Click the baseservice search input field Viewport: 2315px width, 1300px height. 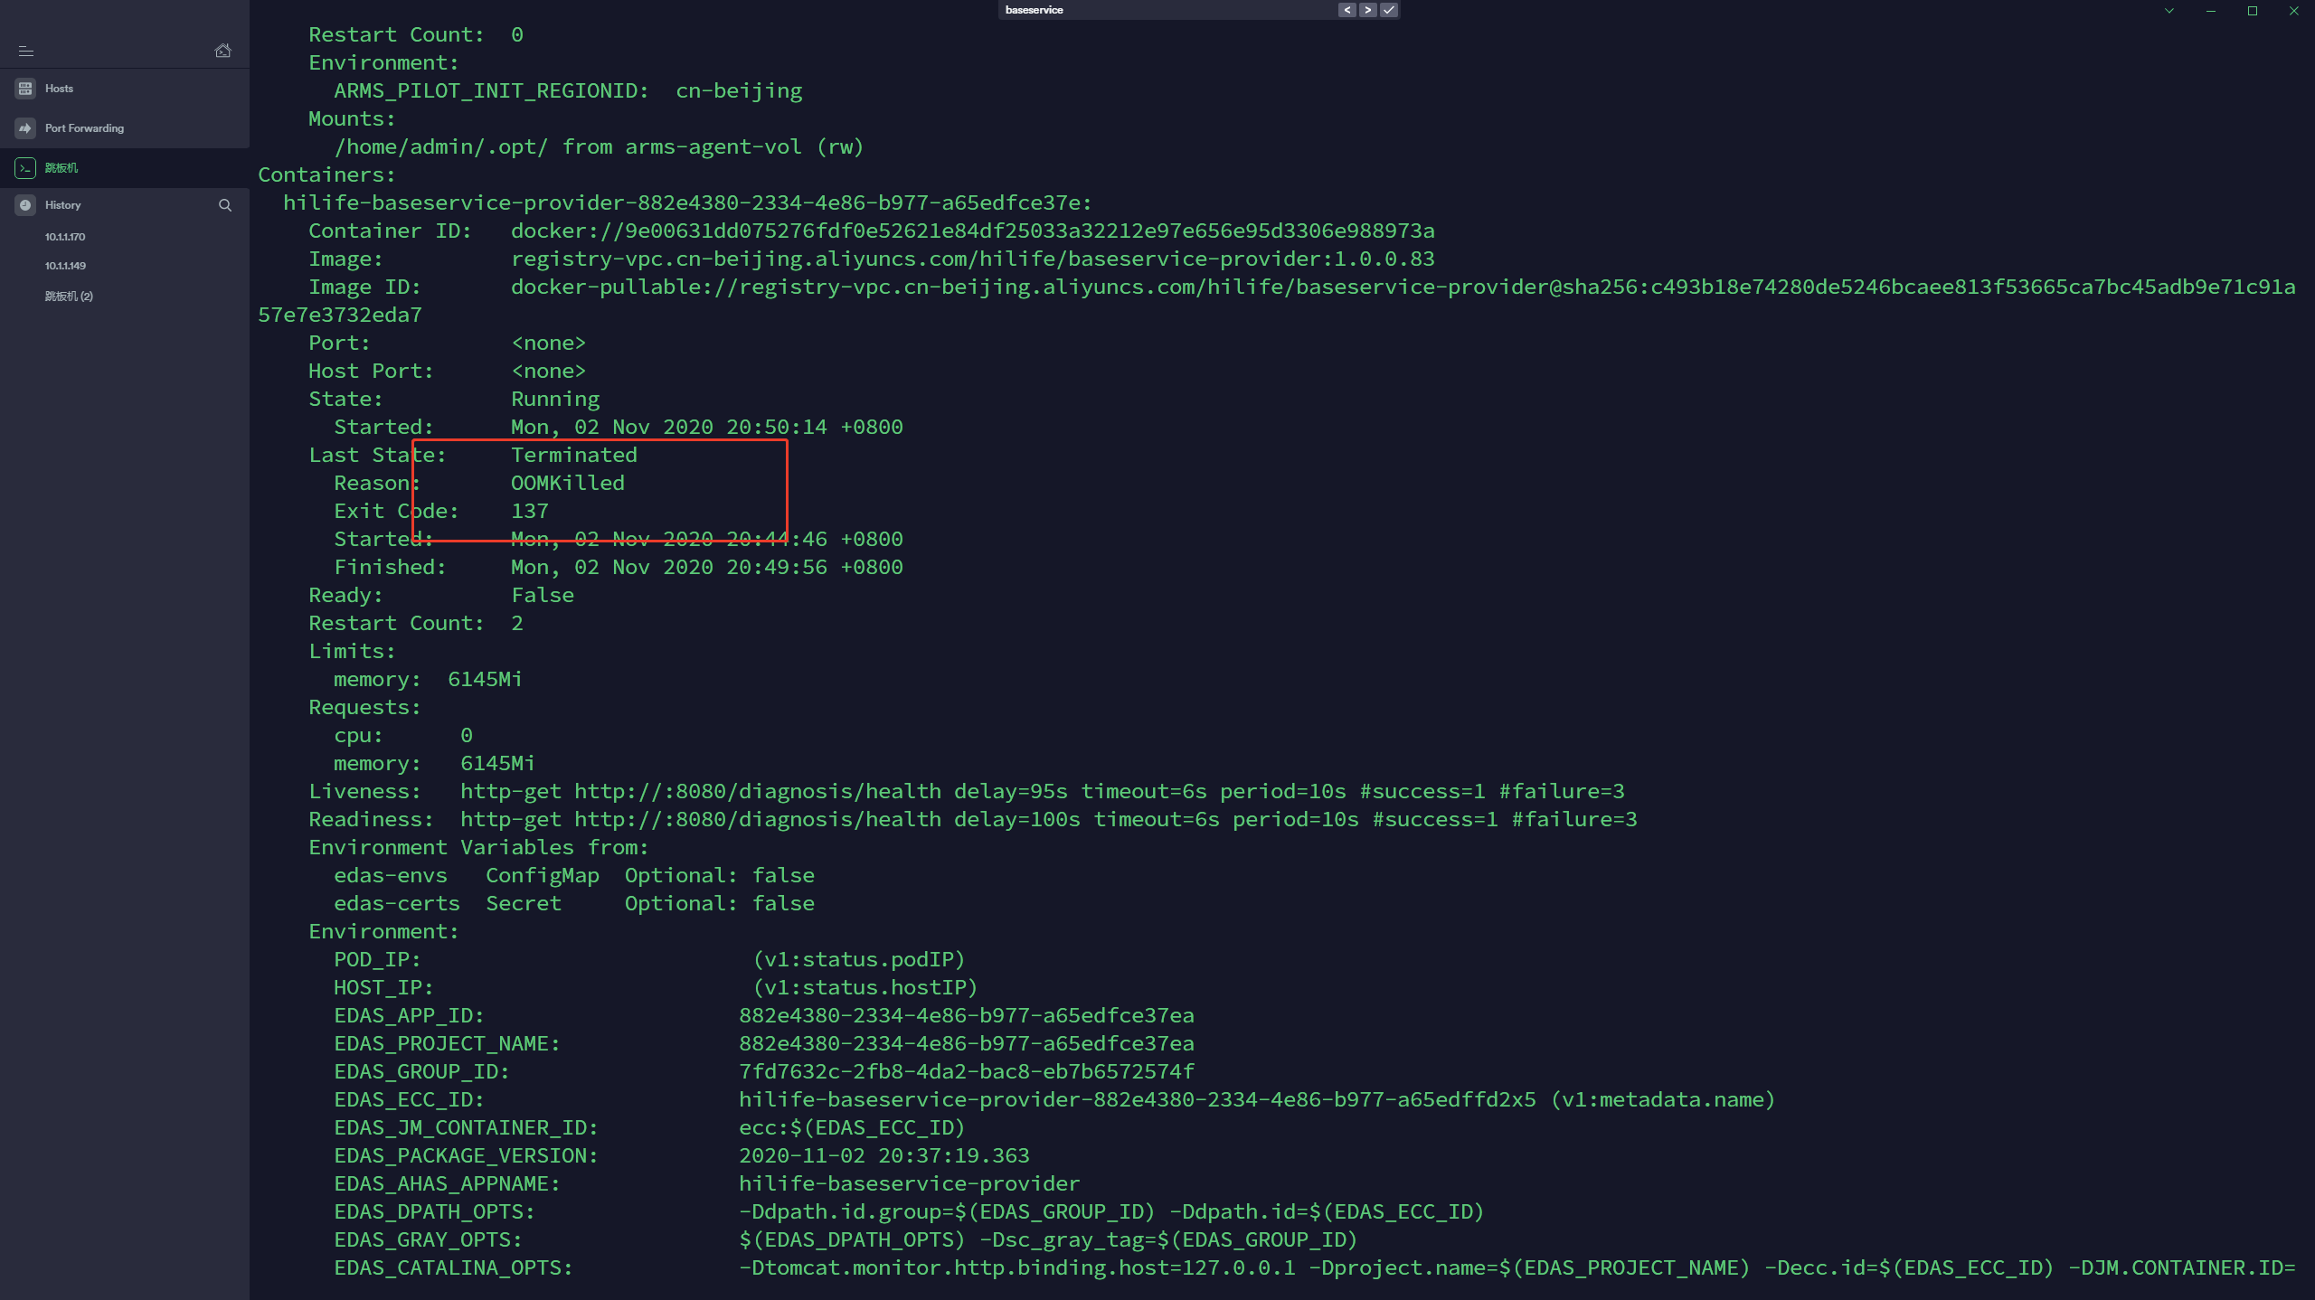pyautogui.click(x=1167, y=10)
